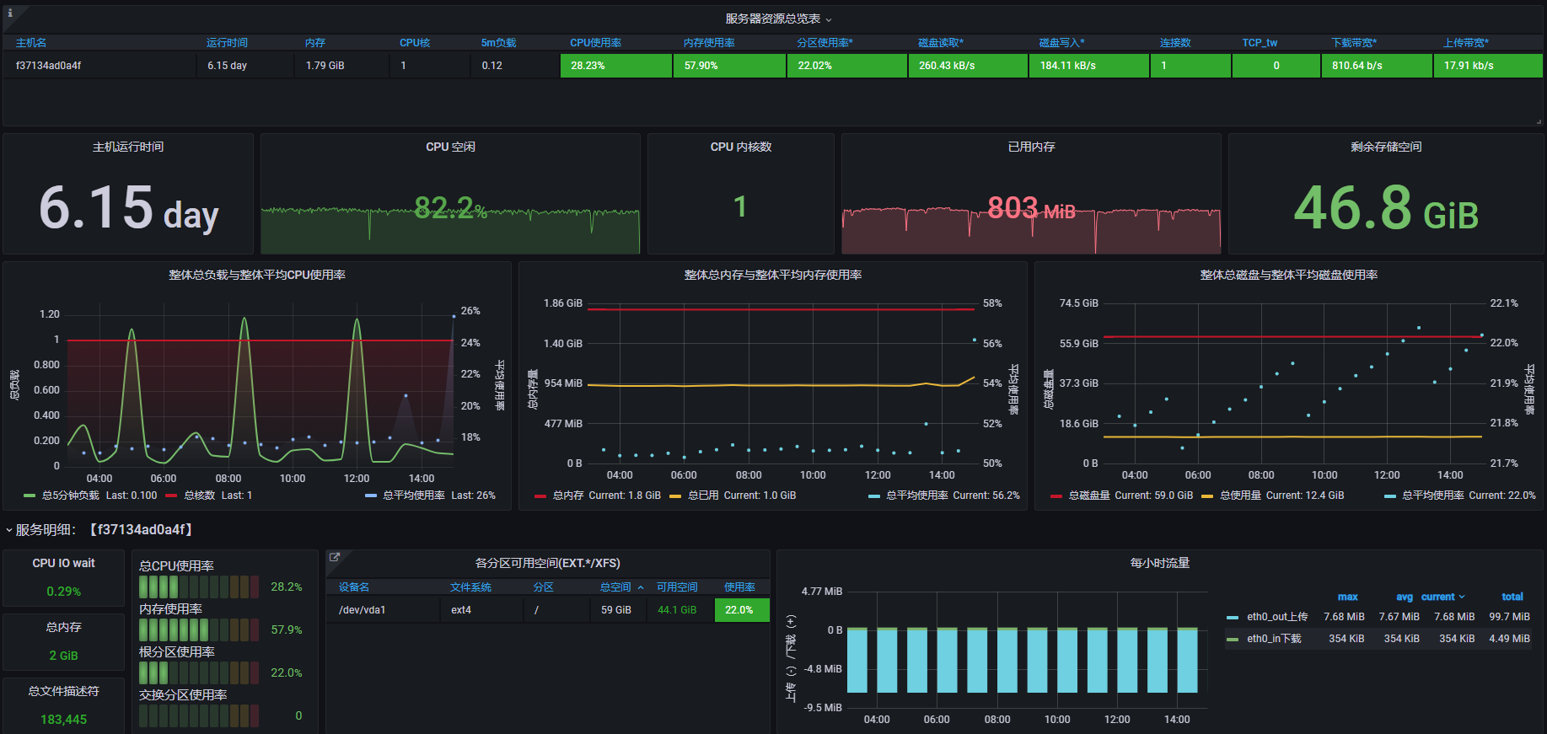Click the 28.23% CPU usage cell

tap(616, 66)
